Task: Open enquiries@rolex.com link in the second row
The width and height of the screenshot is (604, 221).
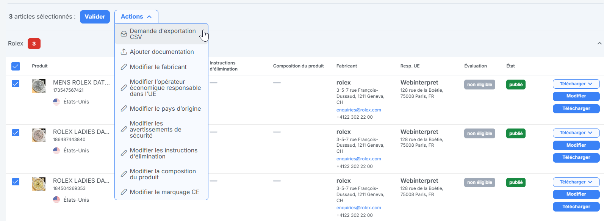Action: (x=358, y=159)
